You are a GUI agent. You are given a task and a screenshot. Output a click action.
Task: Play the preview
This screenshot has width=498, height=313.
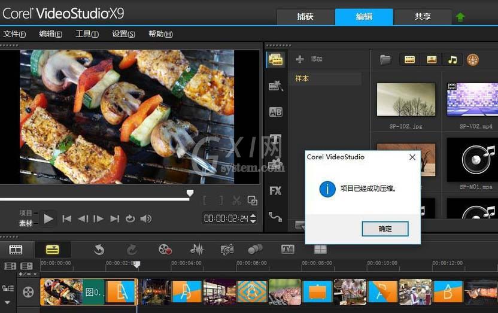click(48, 218)
